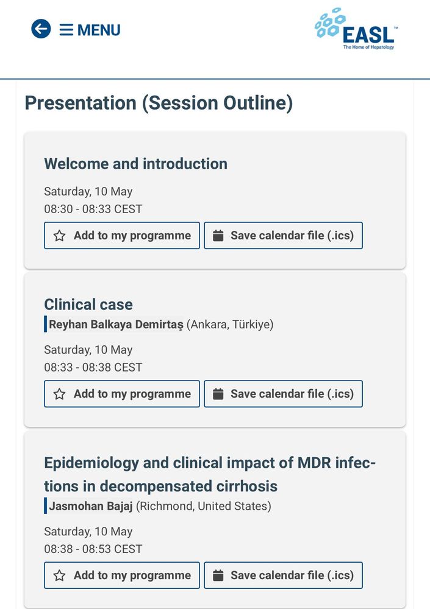This screenshot has height=609, width=430.
Task: Open the Epidemiology and clinical impact title
Action: [210, 474]
